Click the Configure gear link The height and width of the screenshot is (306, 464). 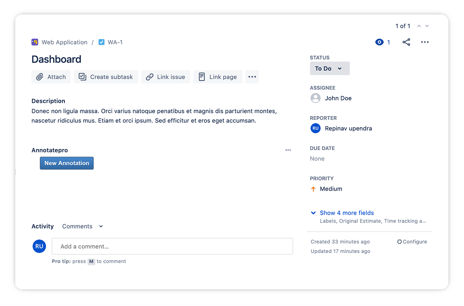click(x=412, y=242)
